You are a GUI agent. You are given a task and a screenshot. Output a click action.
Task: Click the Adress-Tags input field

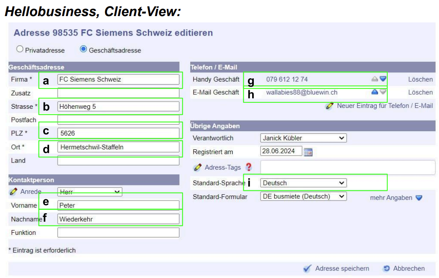coord(348,167)
